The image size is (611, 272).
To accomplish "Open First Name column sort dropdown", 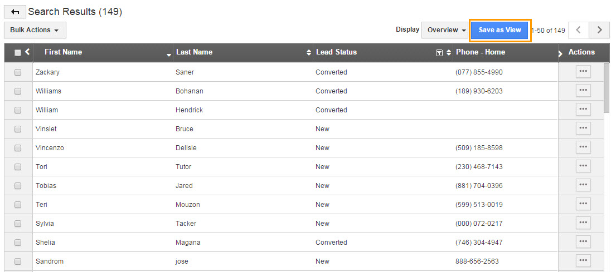I will pyautogui.click(x=169, y=56).
